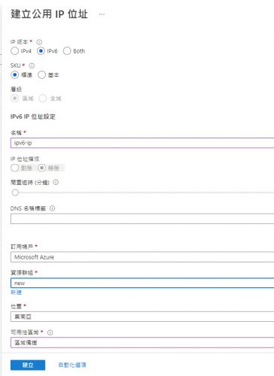
Task: Click the name field containing ipv6-ip
Action: tap(142, 143)
